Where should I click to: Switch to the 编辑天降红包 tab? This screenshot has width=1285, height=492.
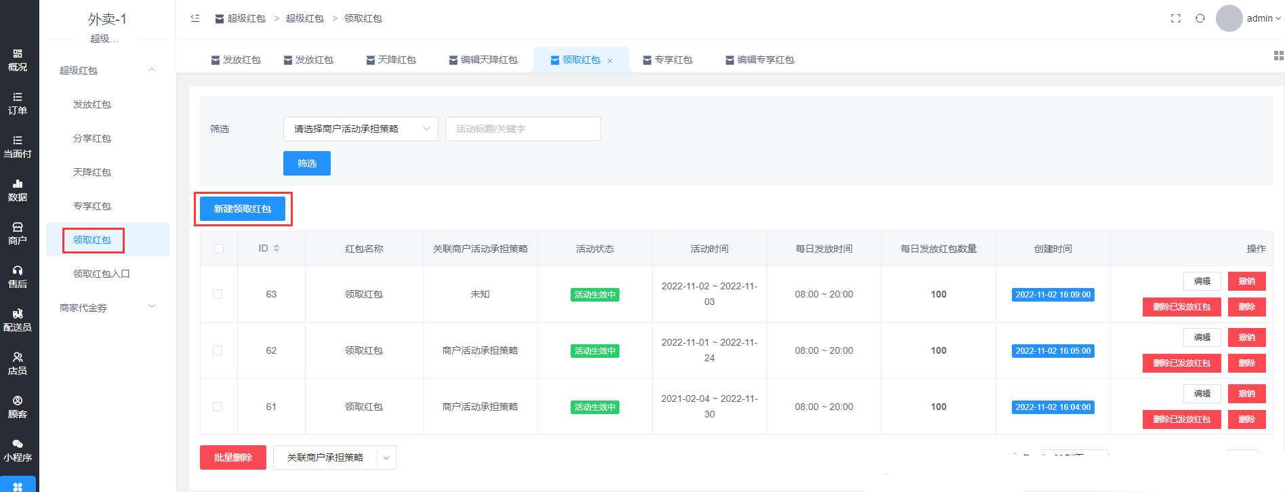tap(483, 60)
